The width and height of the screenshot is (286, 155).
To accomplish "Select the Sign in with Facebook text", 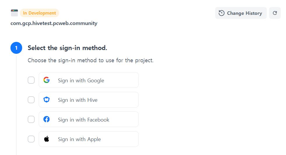I will (x=84, y=120).
